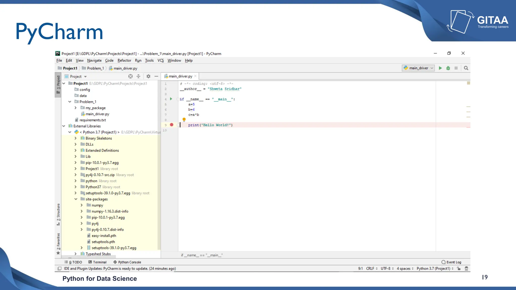Open Project panel settings gear
This screenshot has width=516, height=290.
tap(148, 76)
